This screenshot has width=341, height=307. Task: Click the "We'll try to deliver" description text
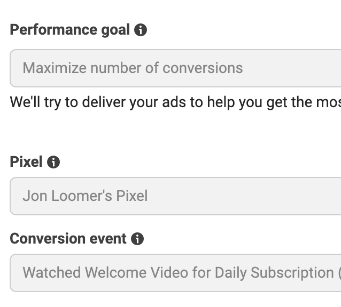pos(175,102)
